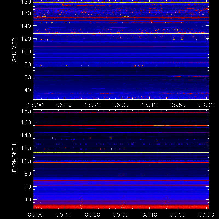
Task: Click the 160 tick label on Learmonth axis
Action: [x=26, y=122]
